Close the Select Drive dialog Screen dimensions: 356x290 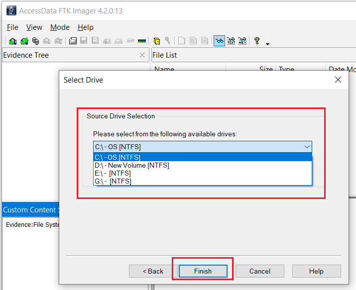coord(338,80)
